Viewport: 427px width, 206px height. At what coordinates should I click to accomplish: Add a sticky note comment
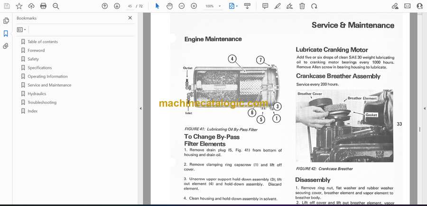(265, 6)
